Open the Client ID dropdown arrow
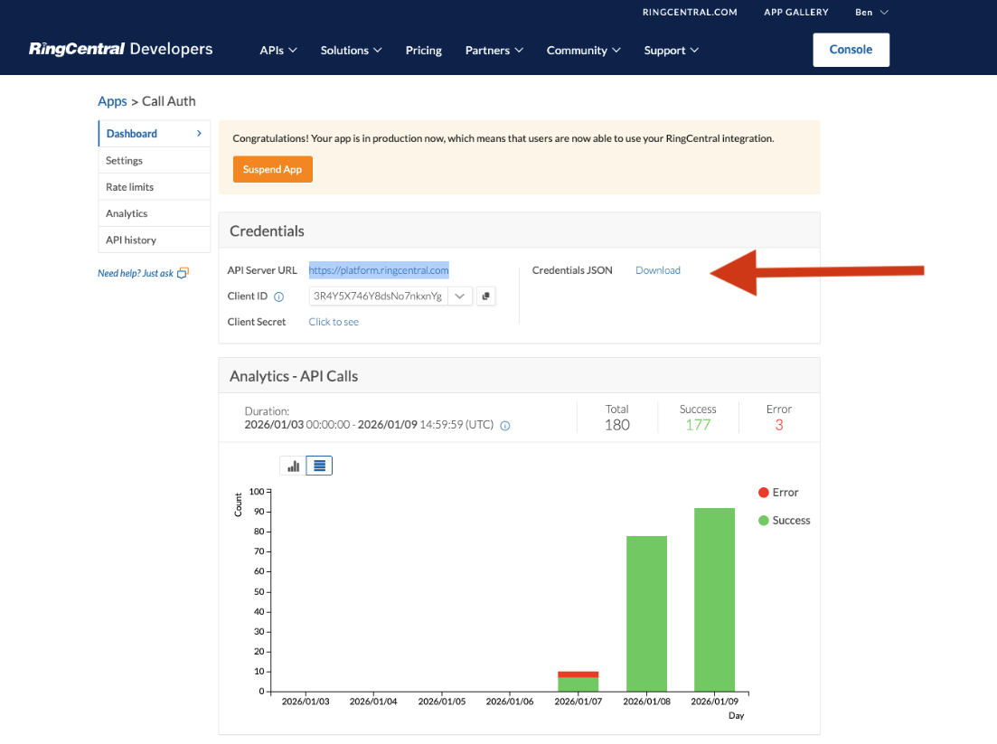This screenshot has width=997, height=744. [460, 296]
